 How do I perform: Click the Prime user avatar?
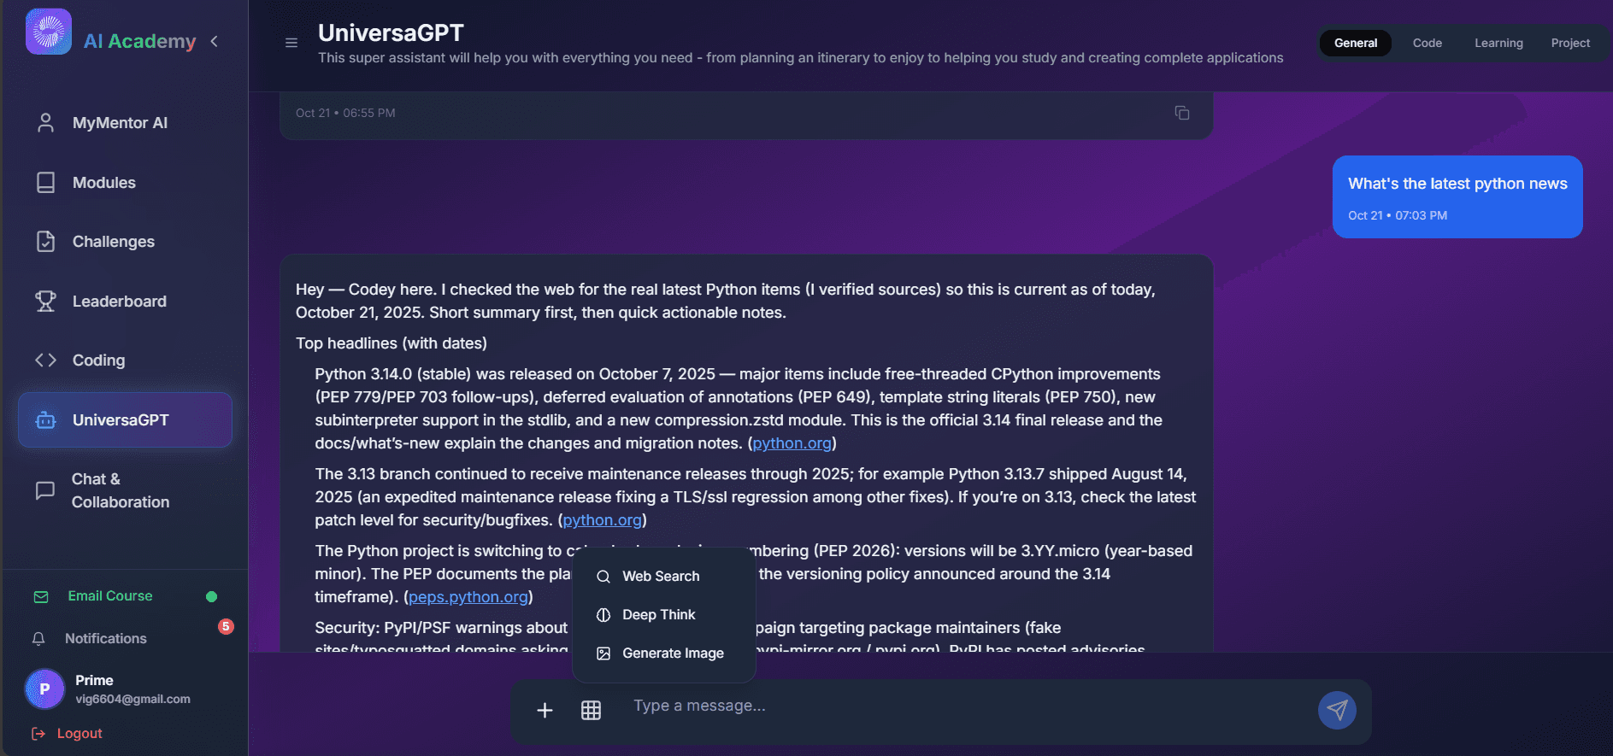[44, 689]
